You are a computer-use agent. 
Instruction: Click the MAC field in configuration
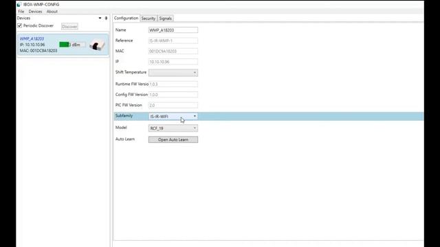pos(173,51)
